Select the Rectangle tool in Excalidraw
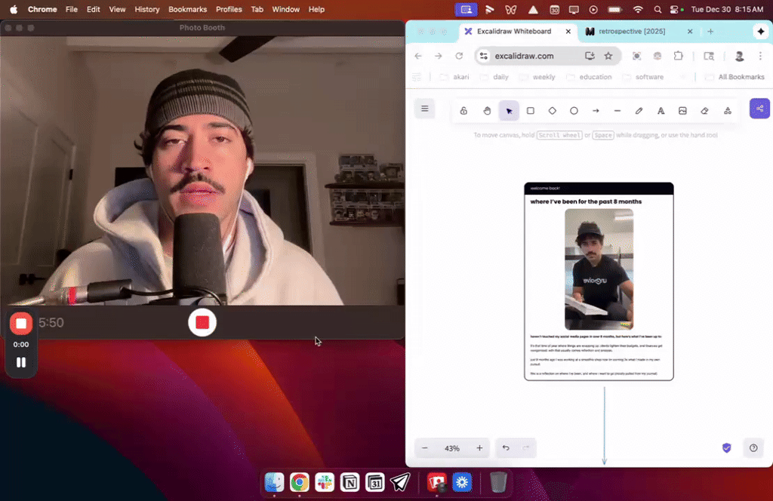773x501 pixels. [x=530, y=110]
